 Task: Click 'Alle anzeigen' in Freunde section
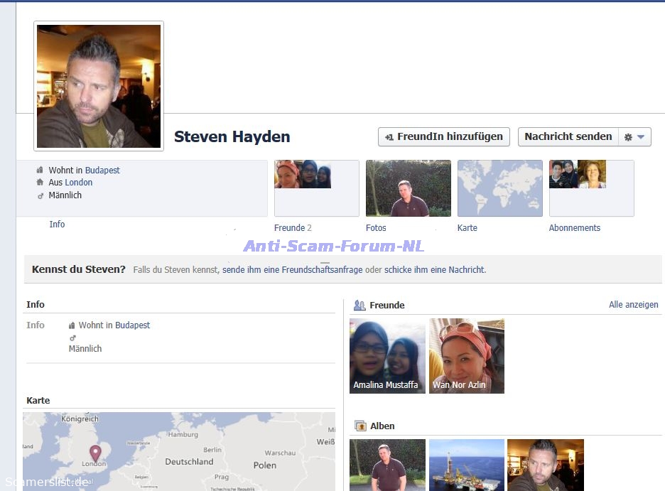click(633, 305)
